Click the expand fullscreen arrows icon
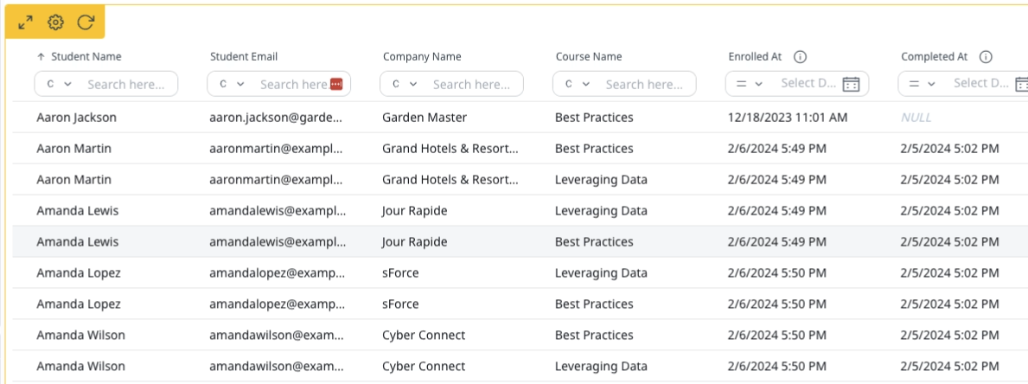The image size is (1028, 384). tap(26, 22)
